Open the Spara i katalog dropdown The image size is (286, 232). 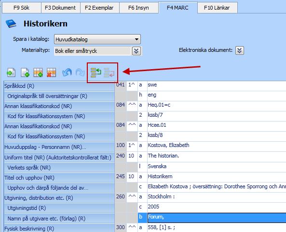tap(97, 39)
